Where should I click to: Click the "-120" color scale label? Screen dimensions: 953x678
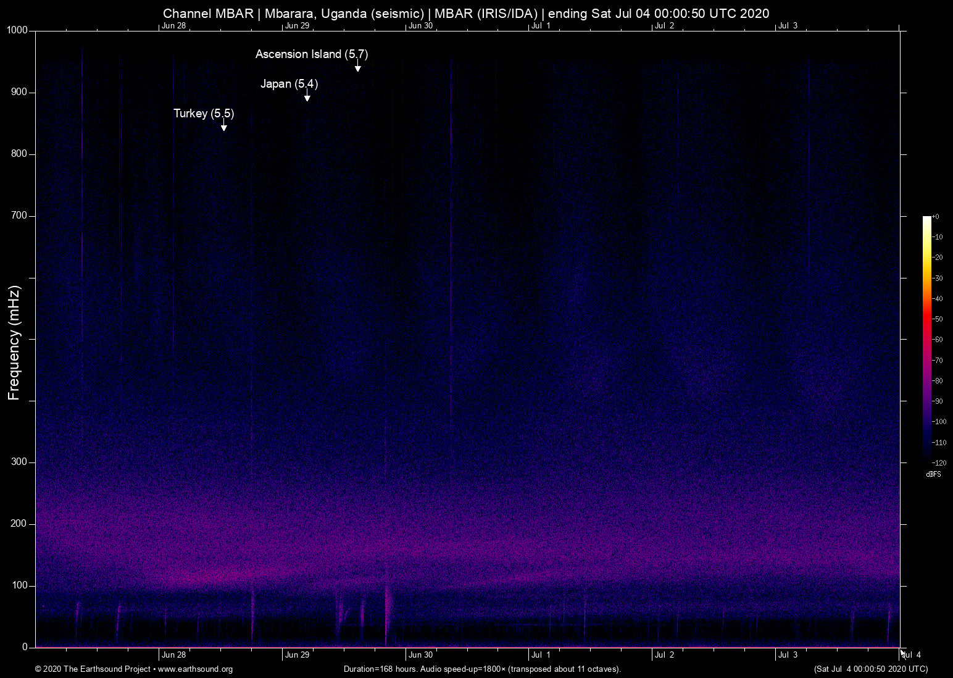[x=939, y=463]
